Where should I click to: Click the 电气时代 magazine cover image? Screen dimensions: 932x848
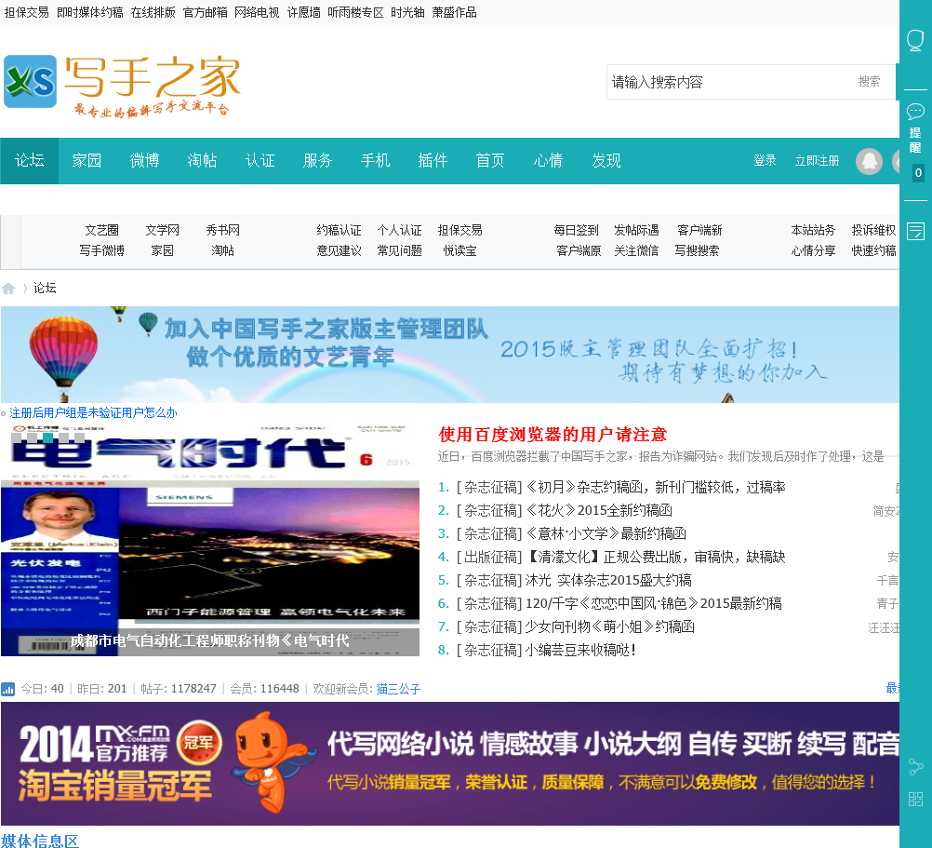tap(210, 540)
